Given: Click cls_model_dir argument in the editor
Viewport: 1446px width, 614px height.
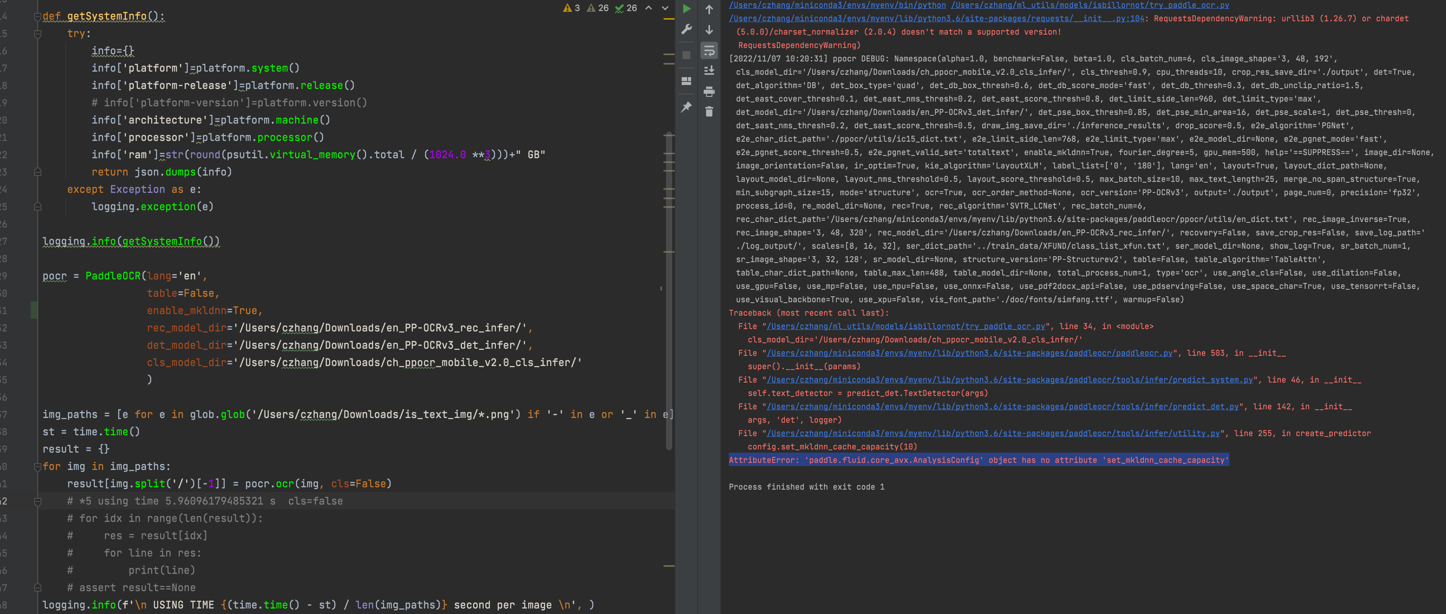Looking at the screenshot, I should (364, 362).
